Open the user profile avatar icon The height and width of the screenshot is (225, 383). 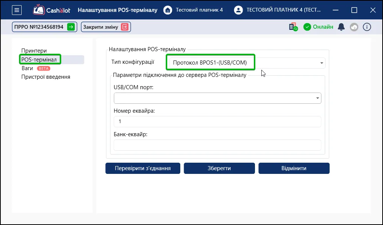pos(238,10)
